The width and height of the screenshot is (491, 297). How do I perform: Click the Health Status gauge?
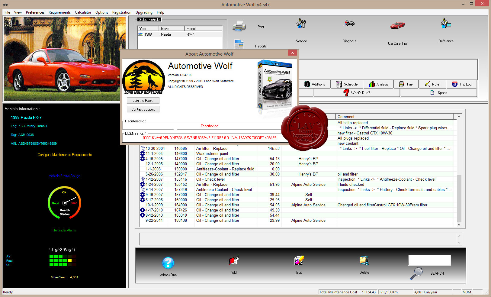point(64,202)
